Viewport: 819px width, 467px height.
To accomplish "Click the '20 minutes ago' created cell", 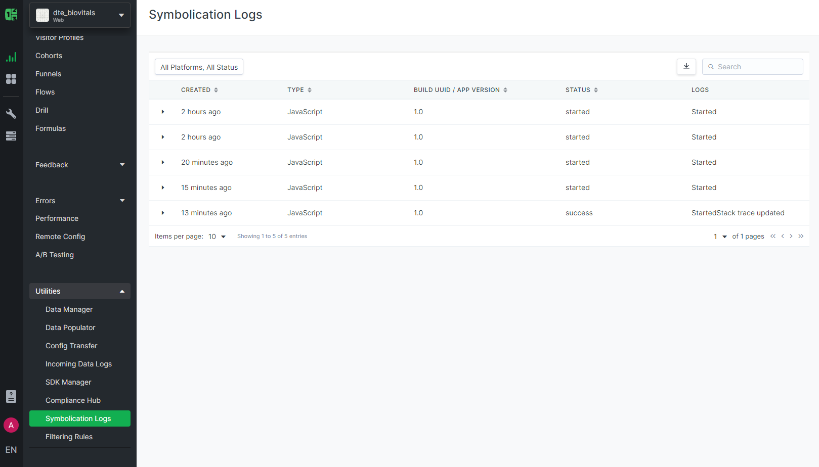I will pyautogui.click(x=207, y=162).
